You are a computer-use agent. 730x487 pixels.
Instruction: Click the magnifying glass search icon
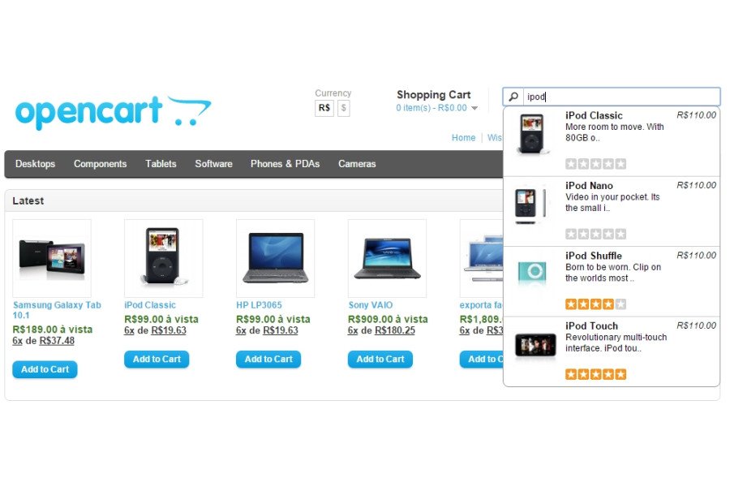[513, 97]
